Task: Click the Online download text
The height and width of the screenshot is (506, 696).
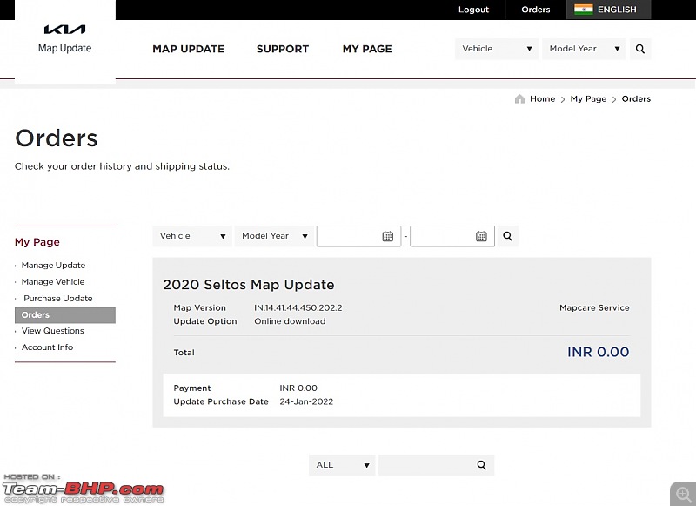Action: 290,321
